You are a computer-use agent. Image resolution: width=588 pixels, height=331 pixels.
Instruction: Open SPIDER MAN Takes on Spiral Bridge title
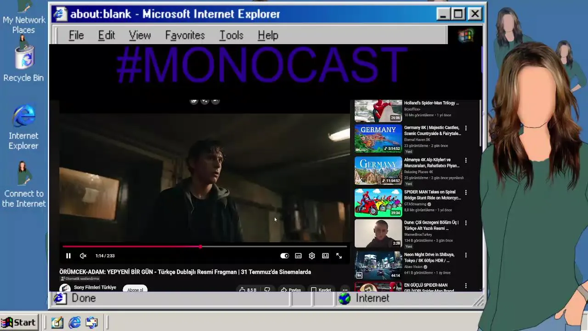click(432, 195)
